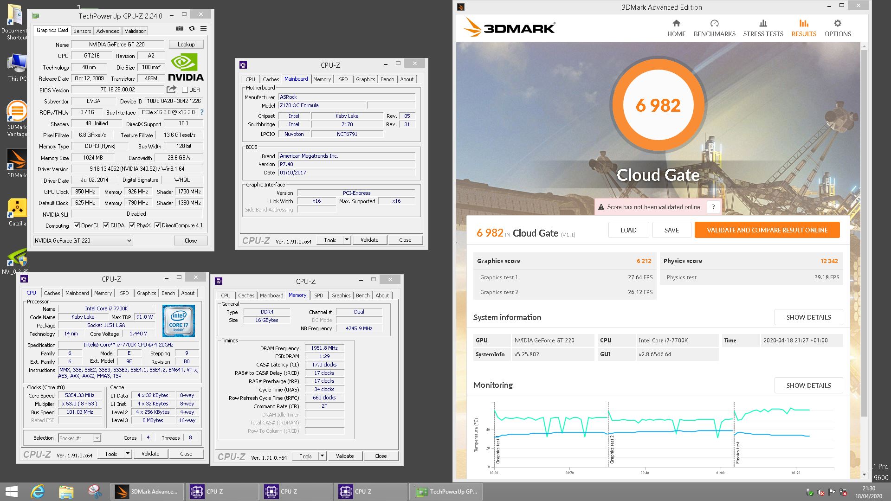
Task: Show details for Monitoring
Action: pyautogui.click(x=808, y=385)
